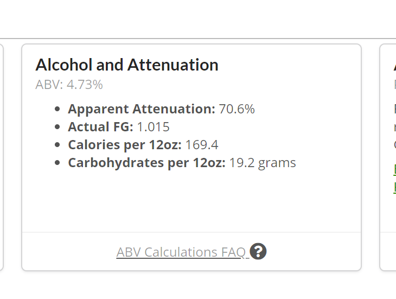This screenshot has width=396, height=299.
Task: Select the 19.2 grams value
Action: (263, 163)
